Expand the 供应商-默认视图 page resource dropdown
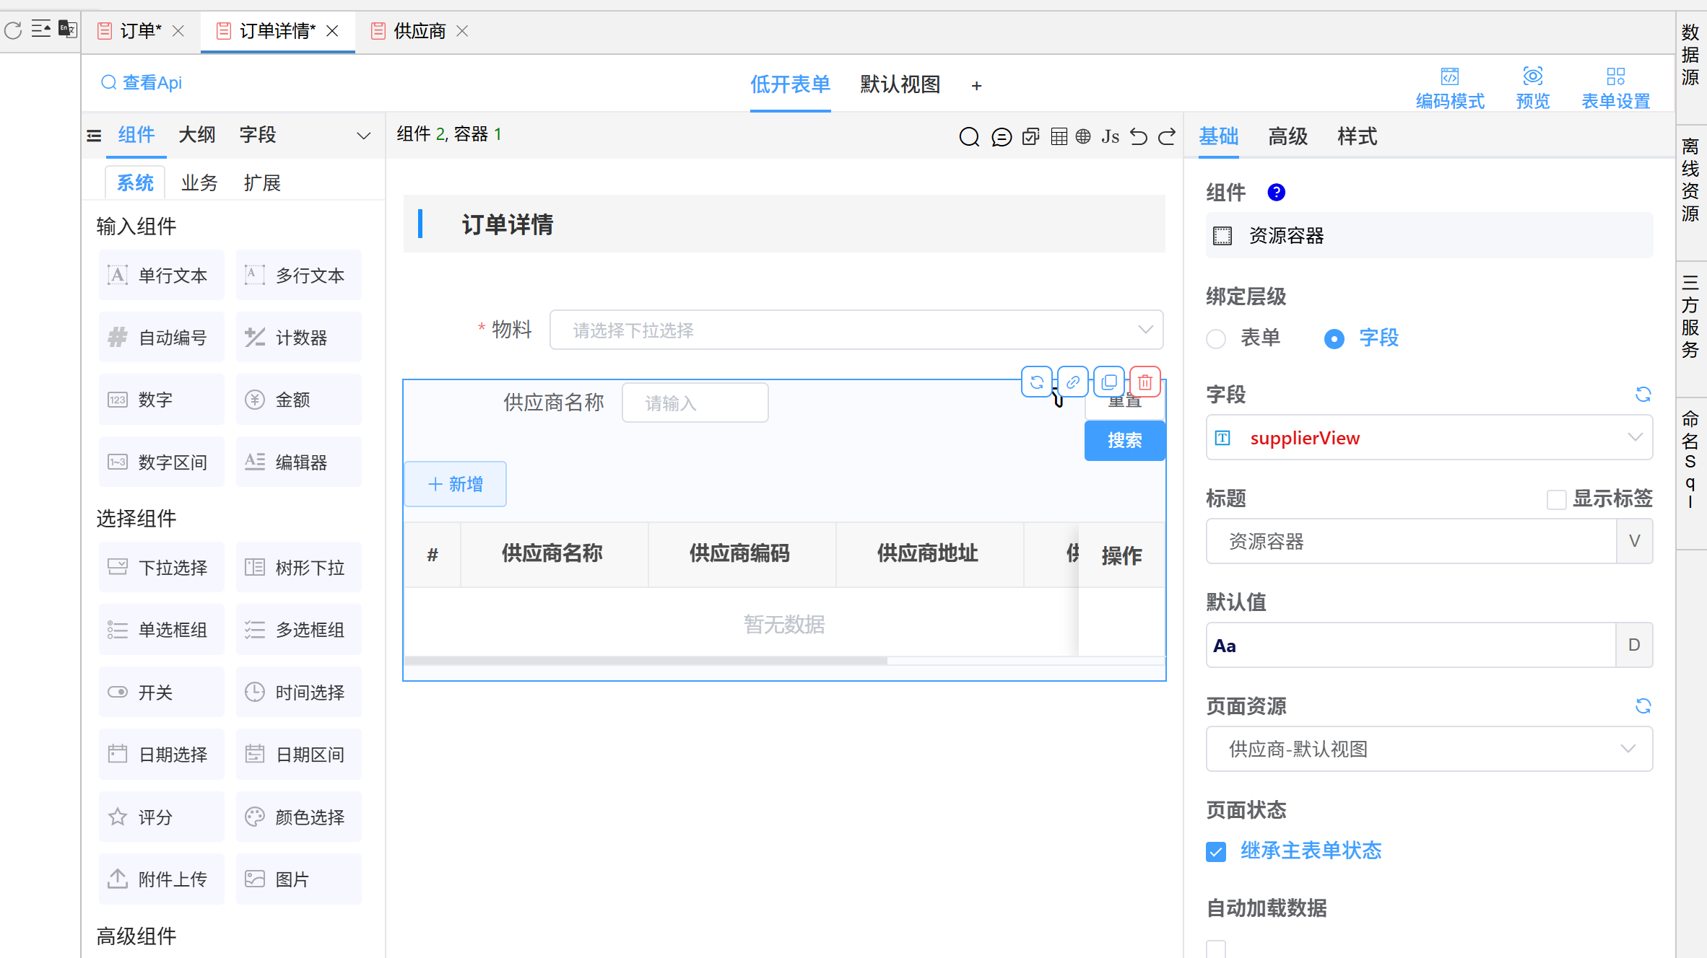 (x=1429, y=750)
